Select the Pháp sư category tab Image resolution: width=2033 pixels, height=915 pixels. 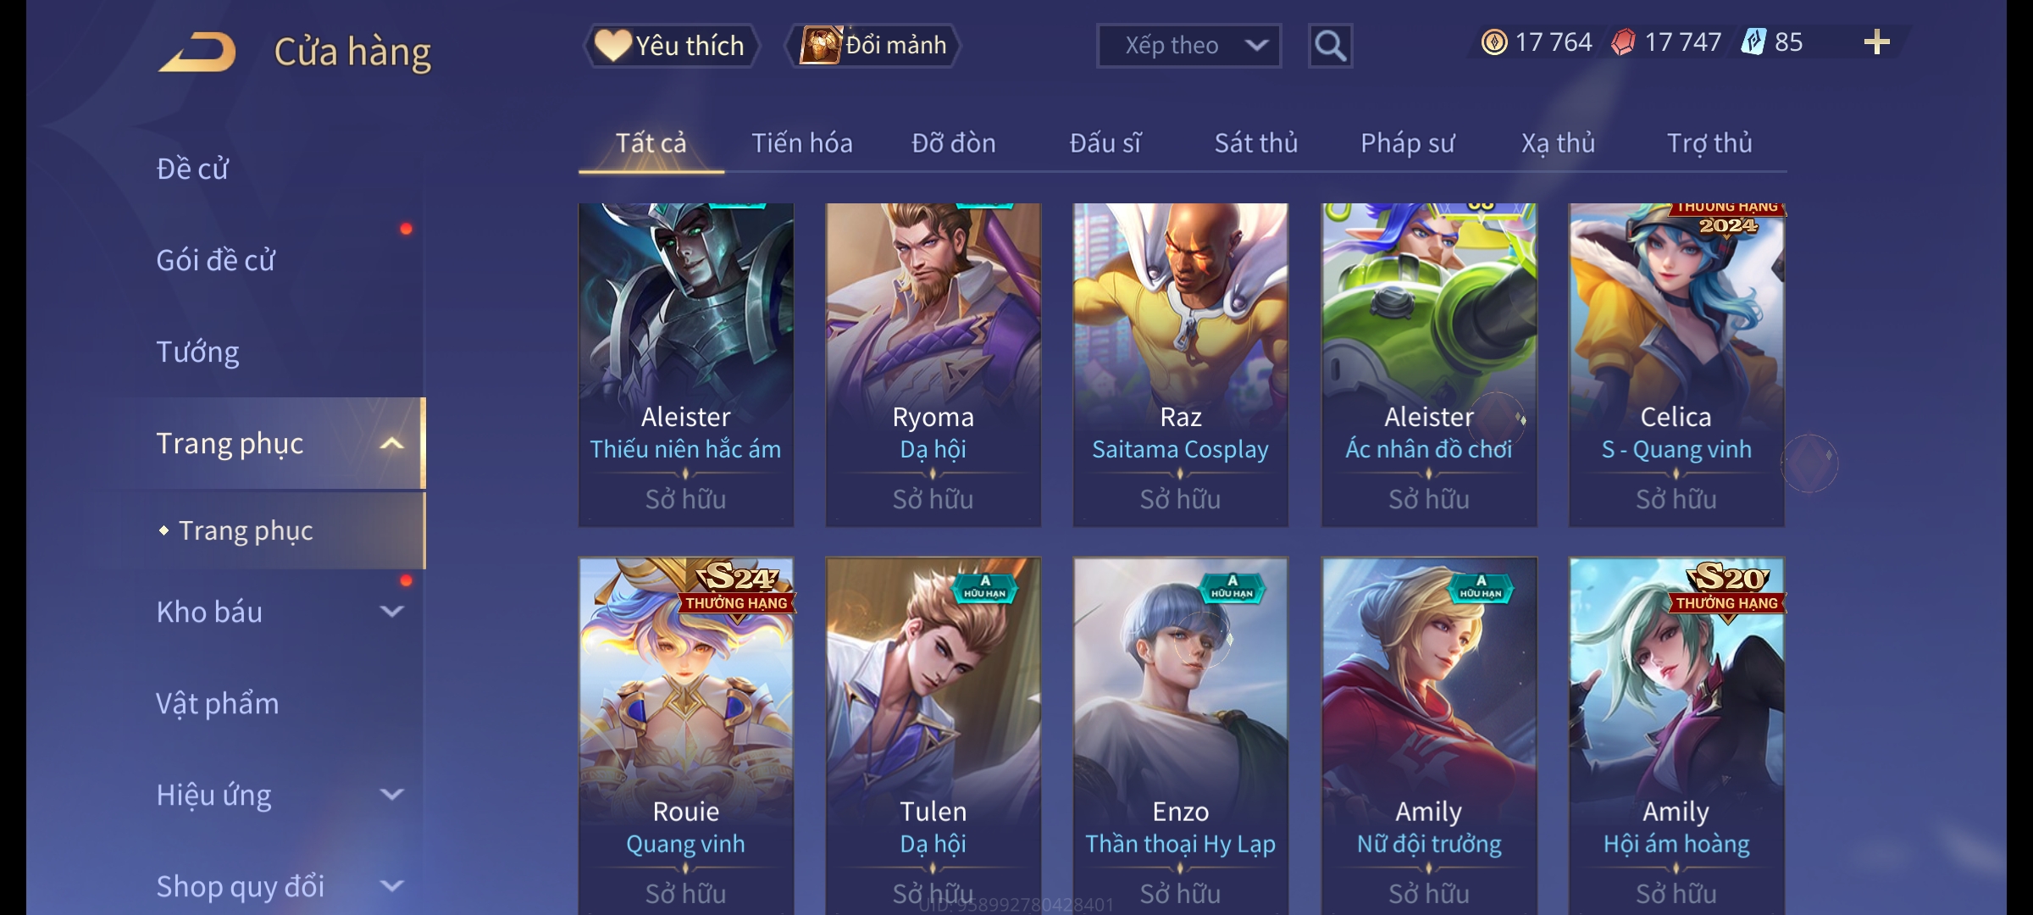click(x=1407, y=143)
